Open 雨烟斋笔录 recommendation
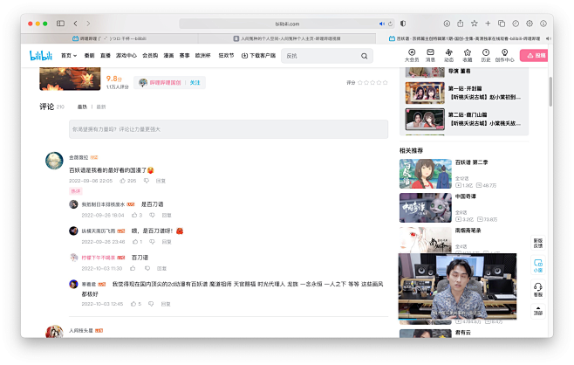The height and width of the screenshot is (365, 574). [426, 240]
